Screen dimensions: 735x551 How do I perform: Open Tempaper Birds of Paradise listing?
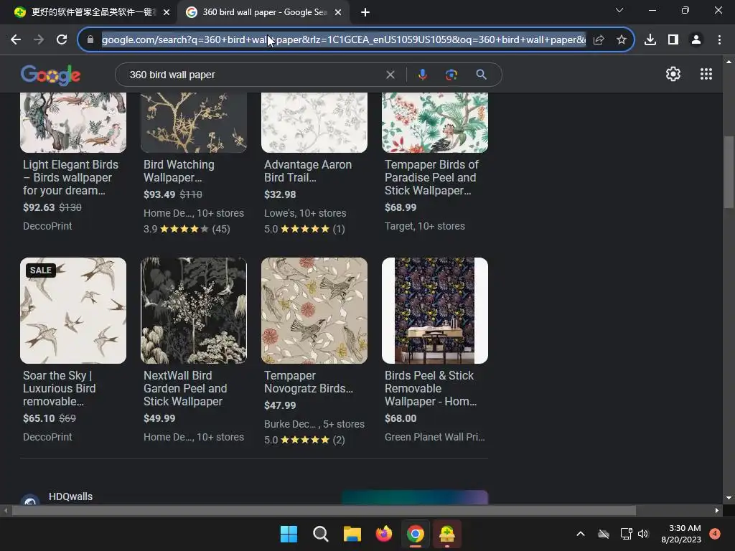pyautogui.click(x=431, y=178)
